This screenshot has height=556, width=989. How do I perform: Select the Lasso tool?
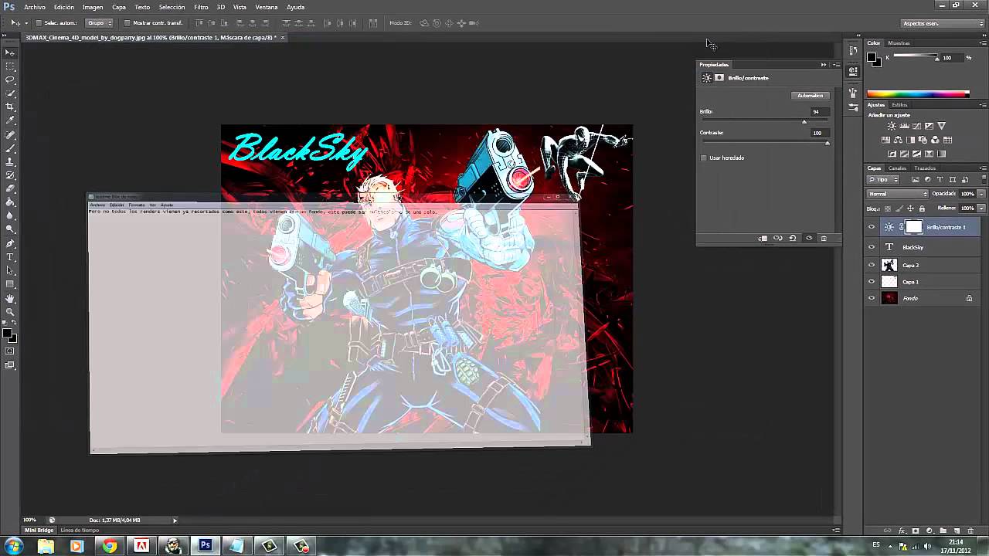click(x=10, y=80)
